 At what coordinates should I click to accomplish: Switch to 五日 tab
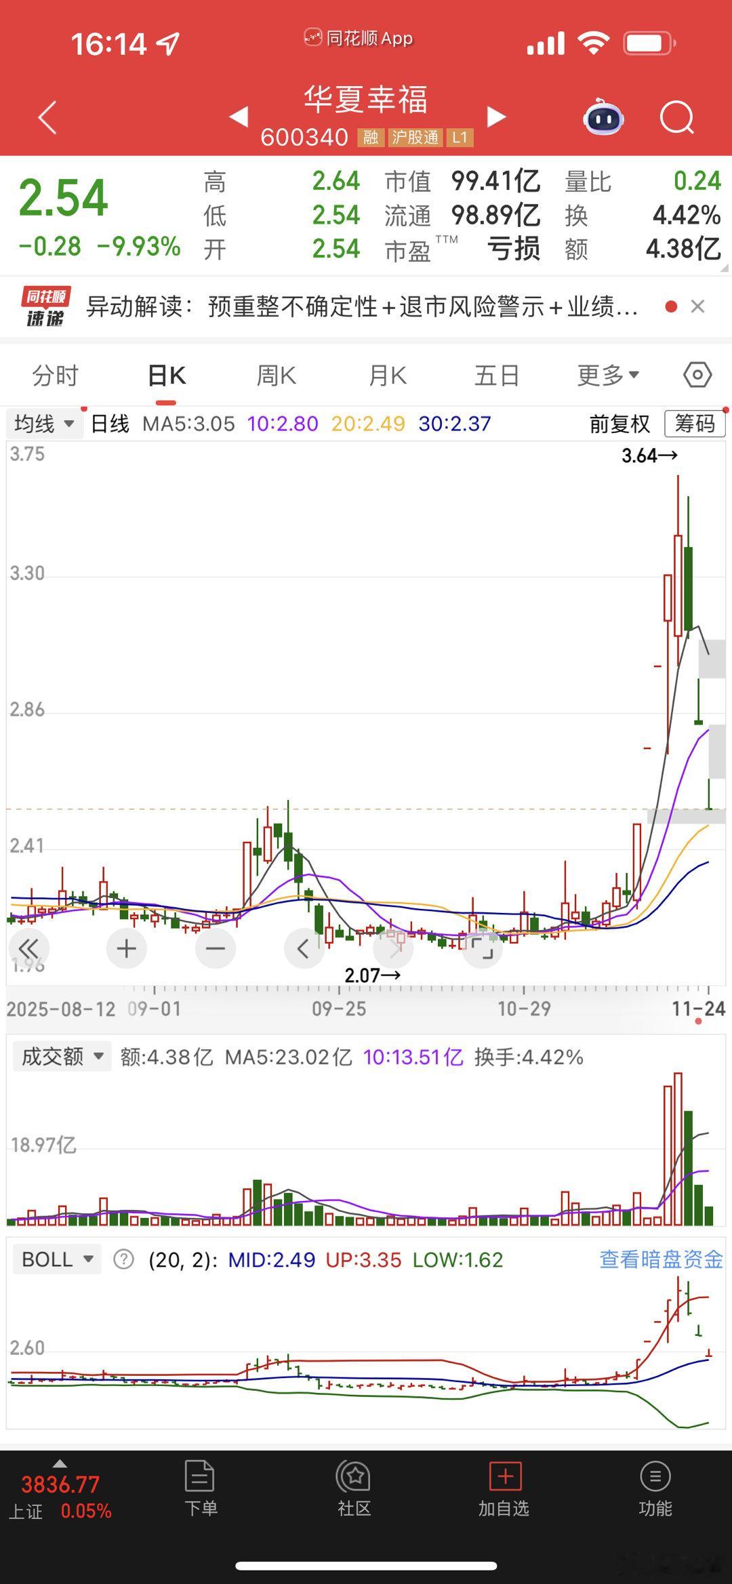click(x=497, y=375)
